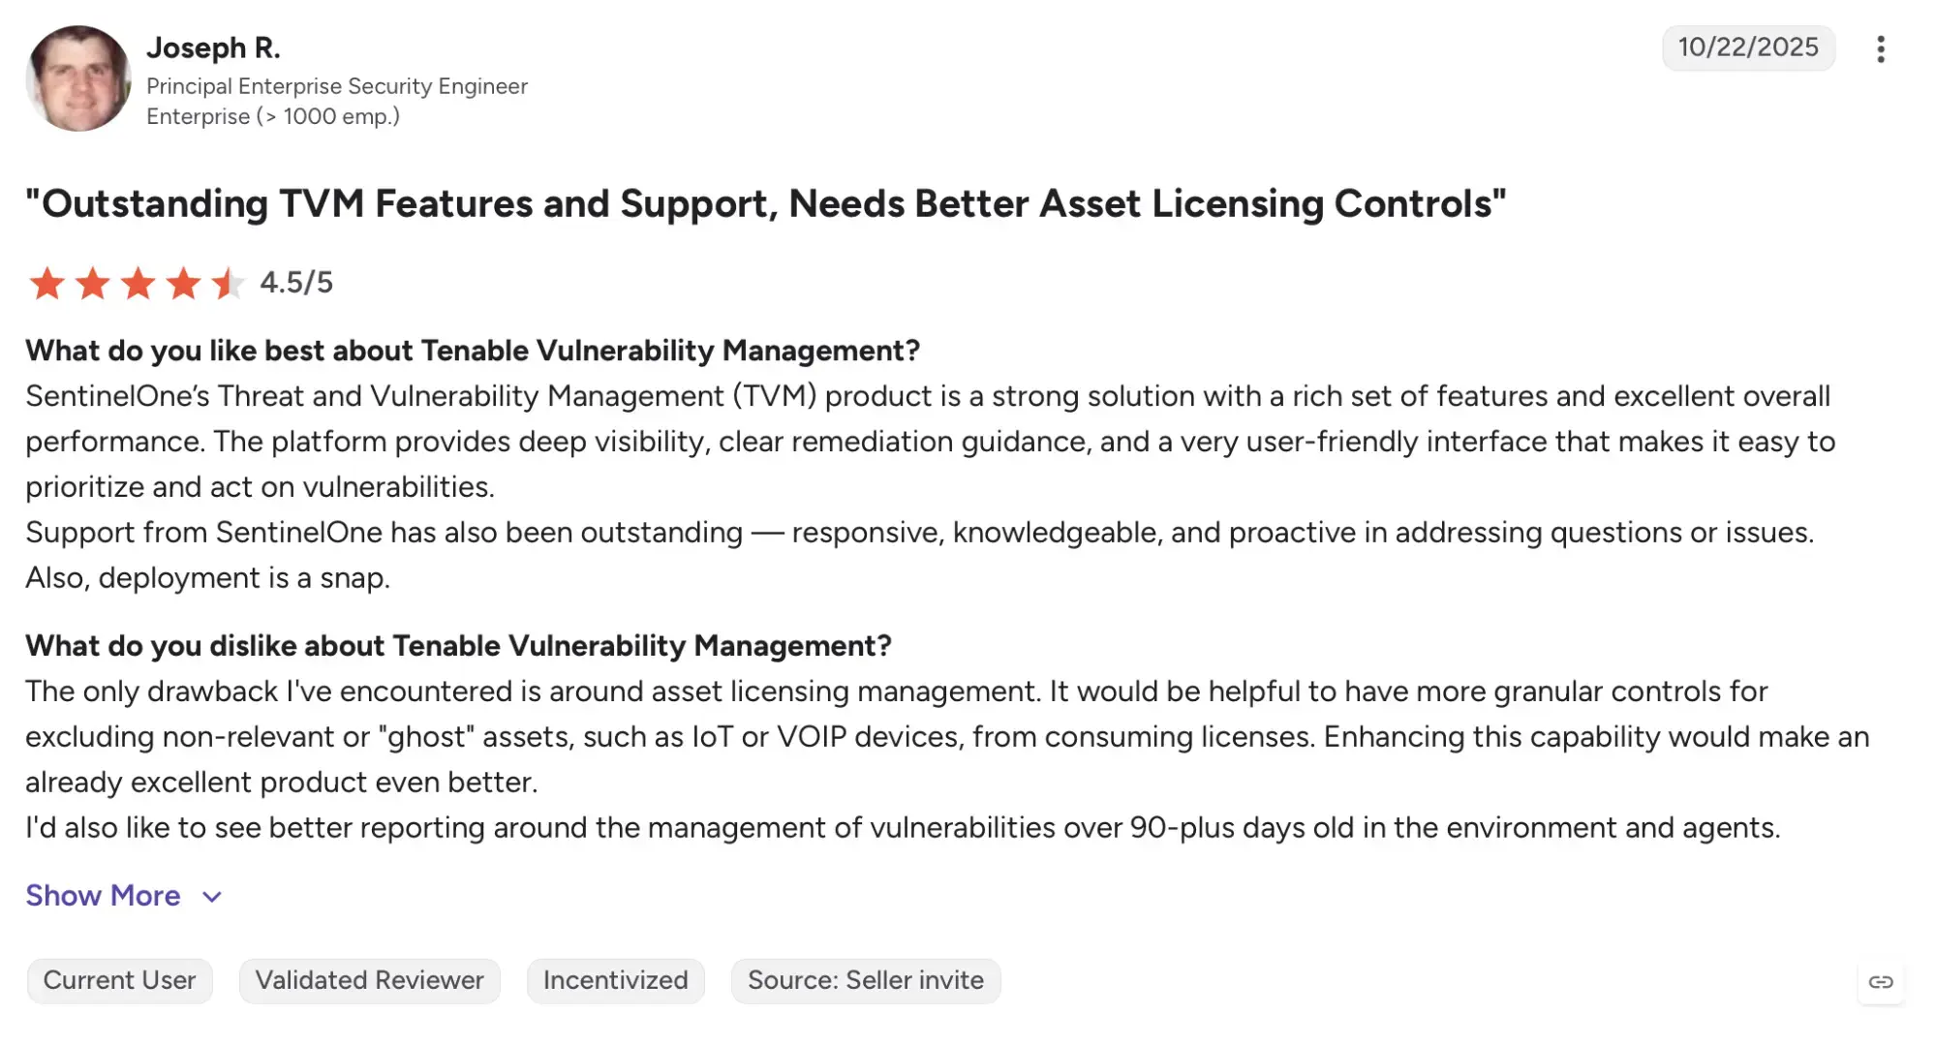Click the second rating star
Image resolution: width=1936 pixels, height=1045 pixels.
(x=92, y=284)
